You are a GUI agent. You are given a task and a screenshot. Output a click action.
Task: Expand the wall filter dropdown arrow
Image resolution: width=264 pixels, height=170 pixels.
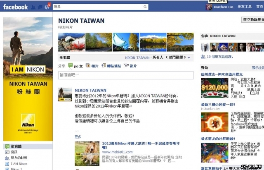189,58
